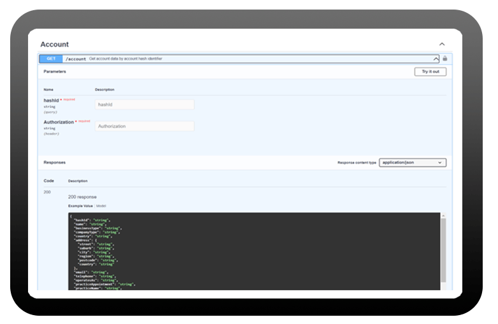498x324 pixels.
Task: Click the authorization lock icon
Action: point(445,59)
